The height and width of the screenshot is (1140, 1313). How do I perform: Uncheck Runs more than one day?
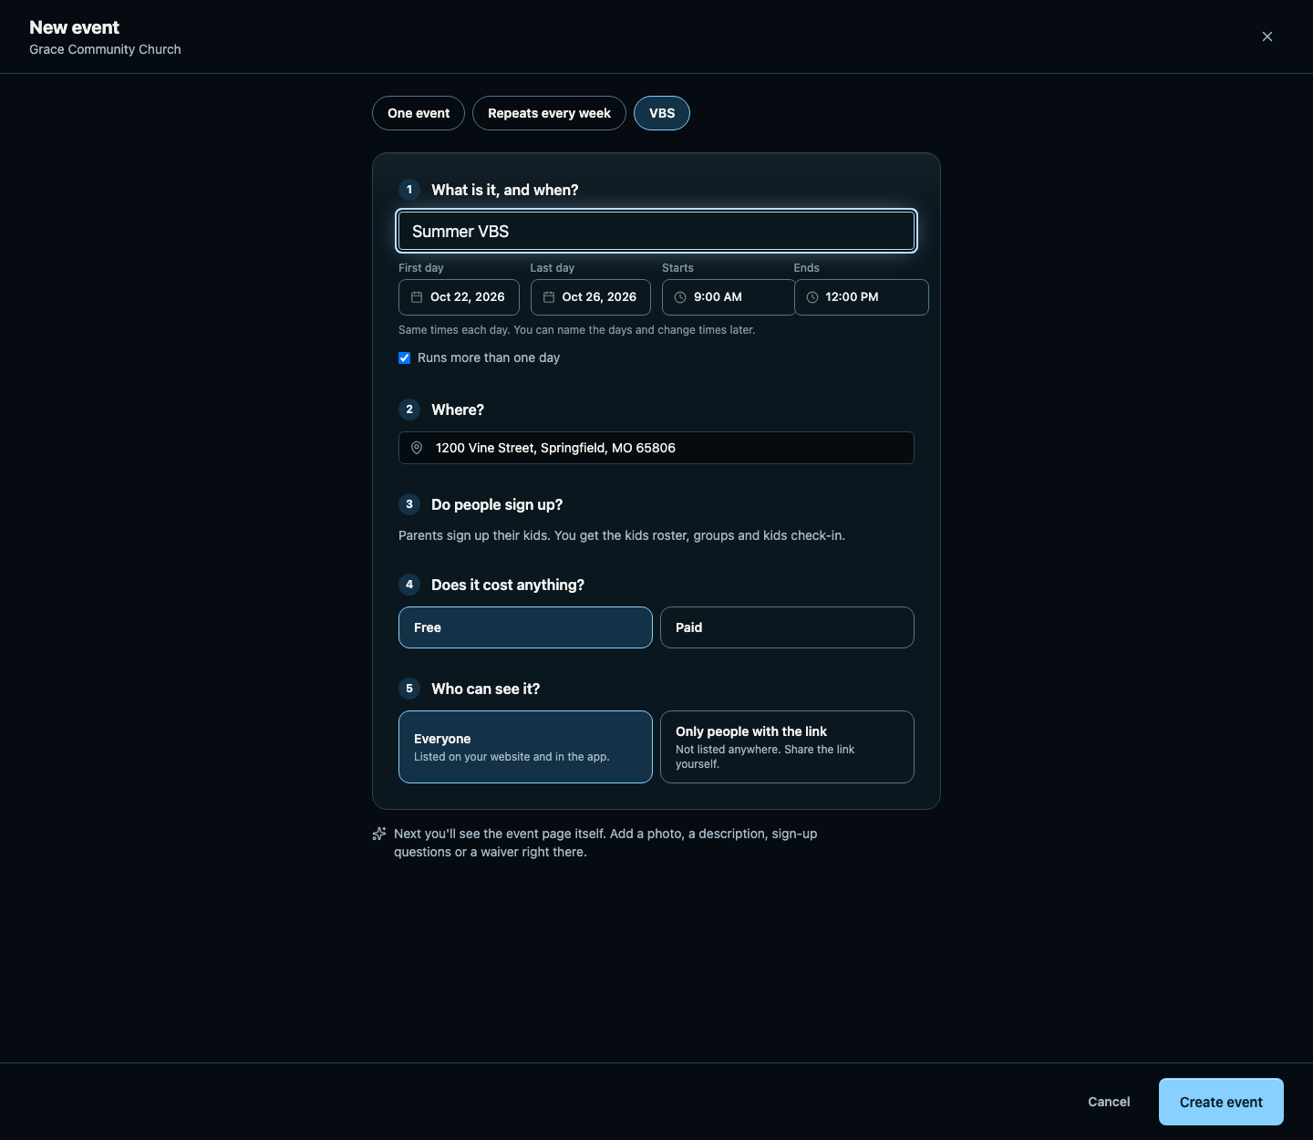pos(405,358)
